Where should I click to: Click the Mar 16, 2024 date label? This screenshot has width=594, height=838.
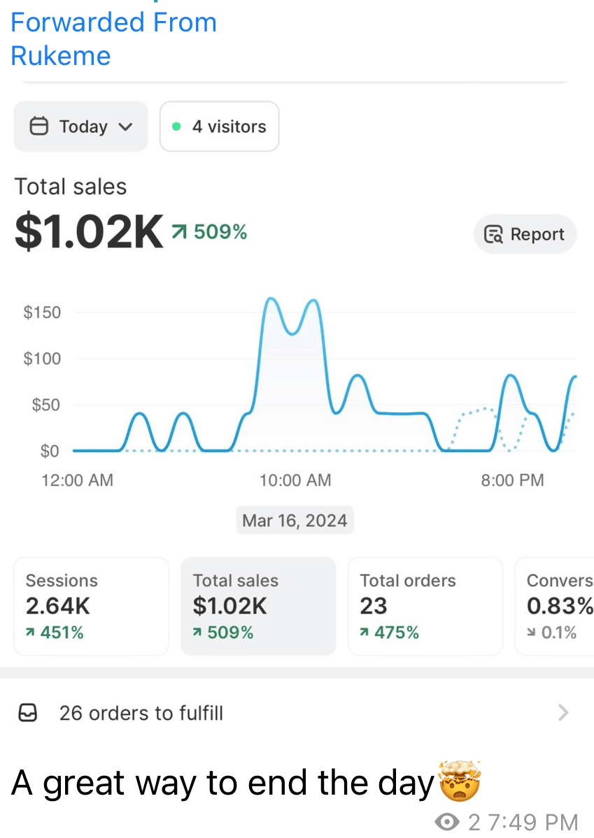click(x=295, y=520)
